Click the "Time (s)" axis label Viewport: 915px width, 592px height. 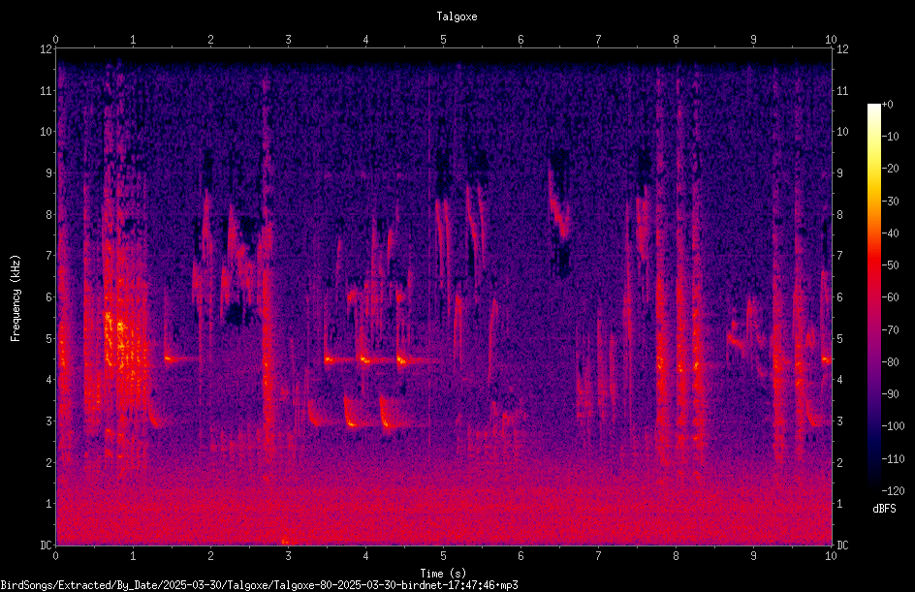(443, 574)
